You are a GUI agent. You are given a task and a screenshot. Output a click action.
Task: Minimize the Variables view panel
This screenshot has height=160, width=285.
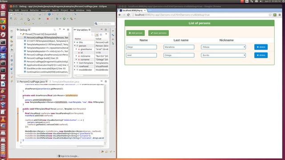(102, 30)
